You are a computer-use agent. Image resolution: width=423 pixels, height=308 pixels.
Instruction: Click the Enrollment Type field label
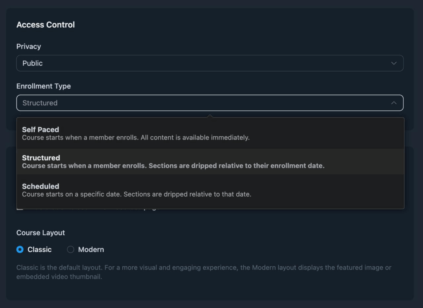(x=43, y=86)
